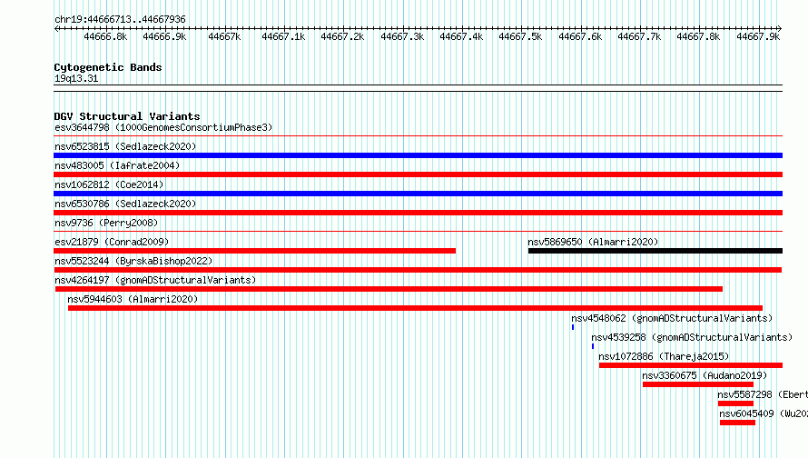Image resolution: width=808 pixels, height=458 pixels.
Task: Open nsv5869650 (Almarri2020) variant label
Action: click(x=593, y=242)
